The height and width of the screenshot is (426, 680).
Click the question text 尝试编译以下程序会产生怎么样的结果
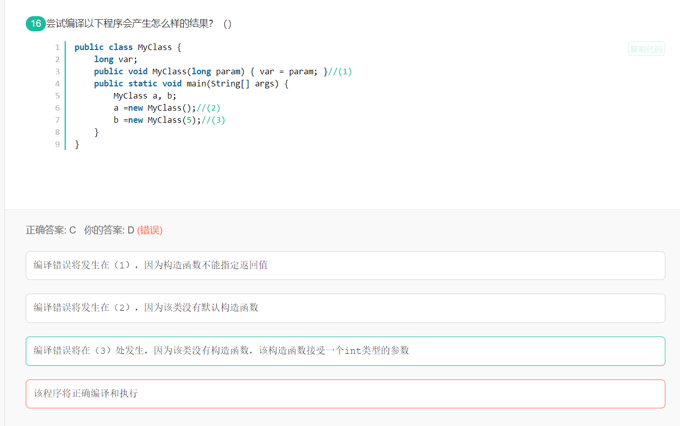click(x=130, y=24)
